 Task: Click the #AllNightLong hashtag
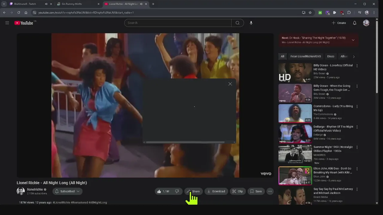tap(98, 202)
